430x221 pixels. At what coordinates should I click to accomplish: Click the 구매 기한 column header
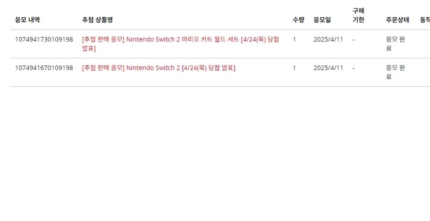(x=358, y=15)
